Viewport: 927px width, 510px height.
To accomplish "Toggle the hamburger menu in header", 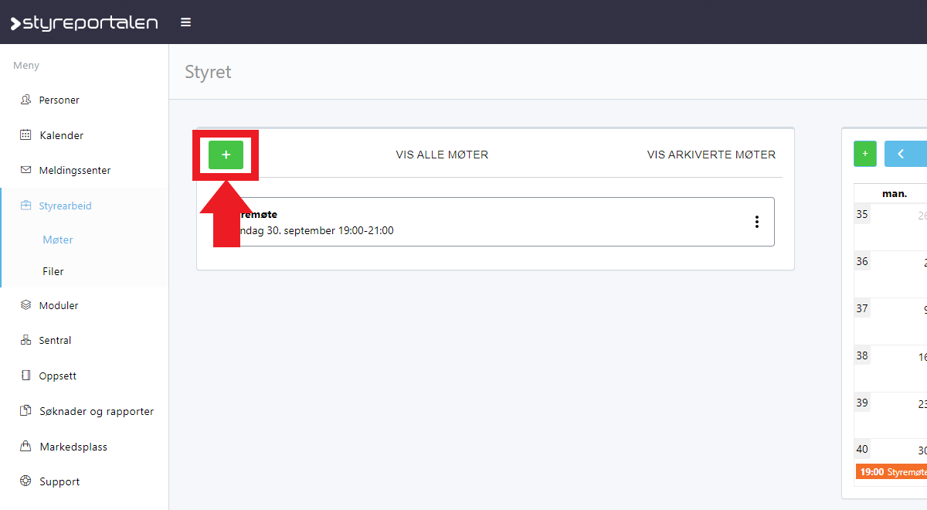I will pos(185,22).
